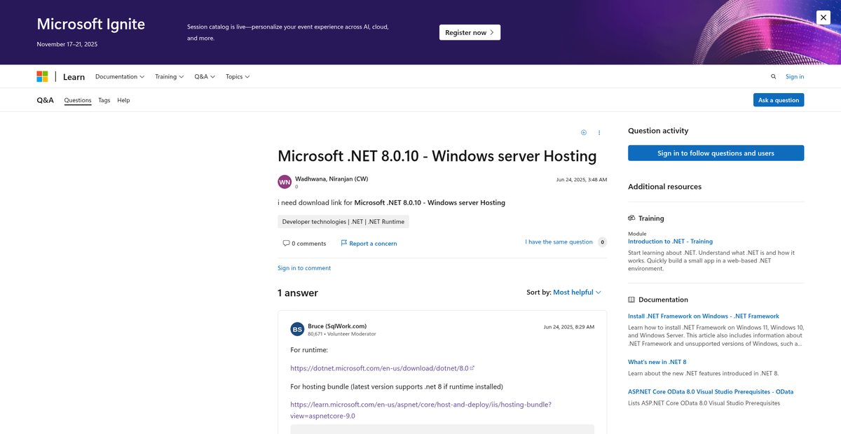This screenshot has width=841, height=434.
Task: Click the Documentation book icon
Action: click(x=631, y=300)
